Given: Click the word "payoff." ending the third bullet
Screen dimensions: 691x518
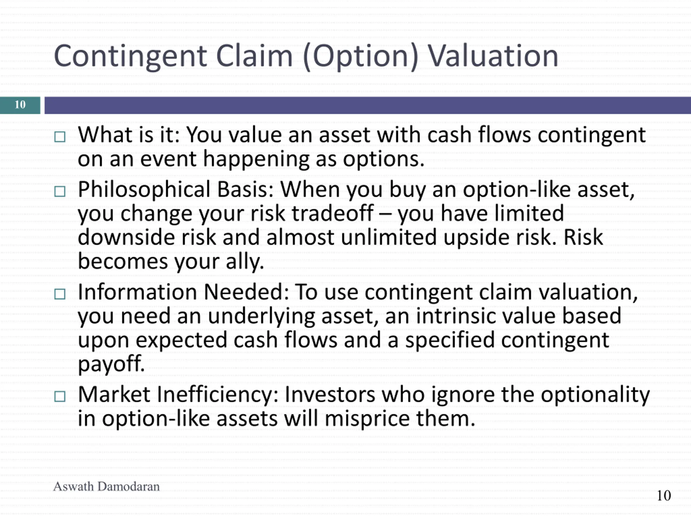Looking at the screenshot, I should point(111,363).
